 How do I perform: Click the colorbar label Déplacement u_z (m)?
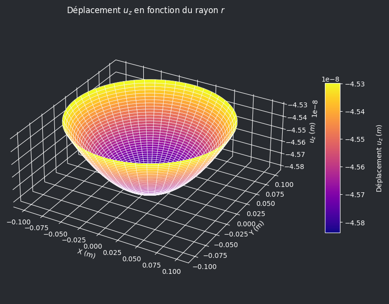click(379, 158)
